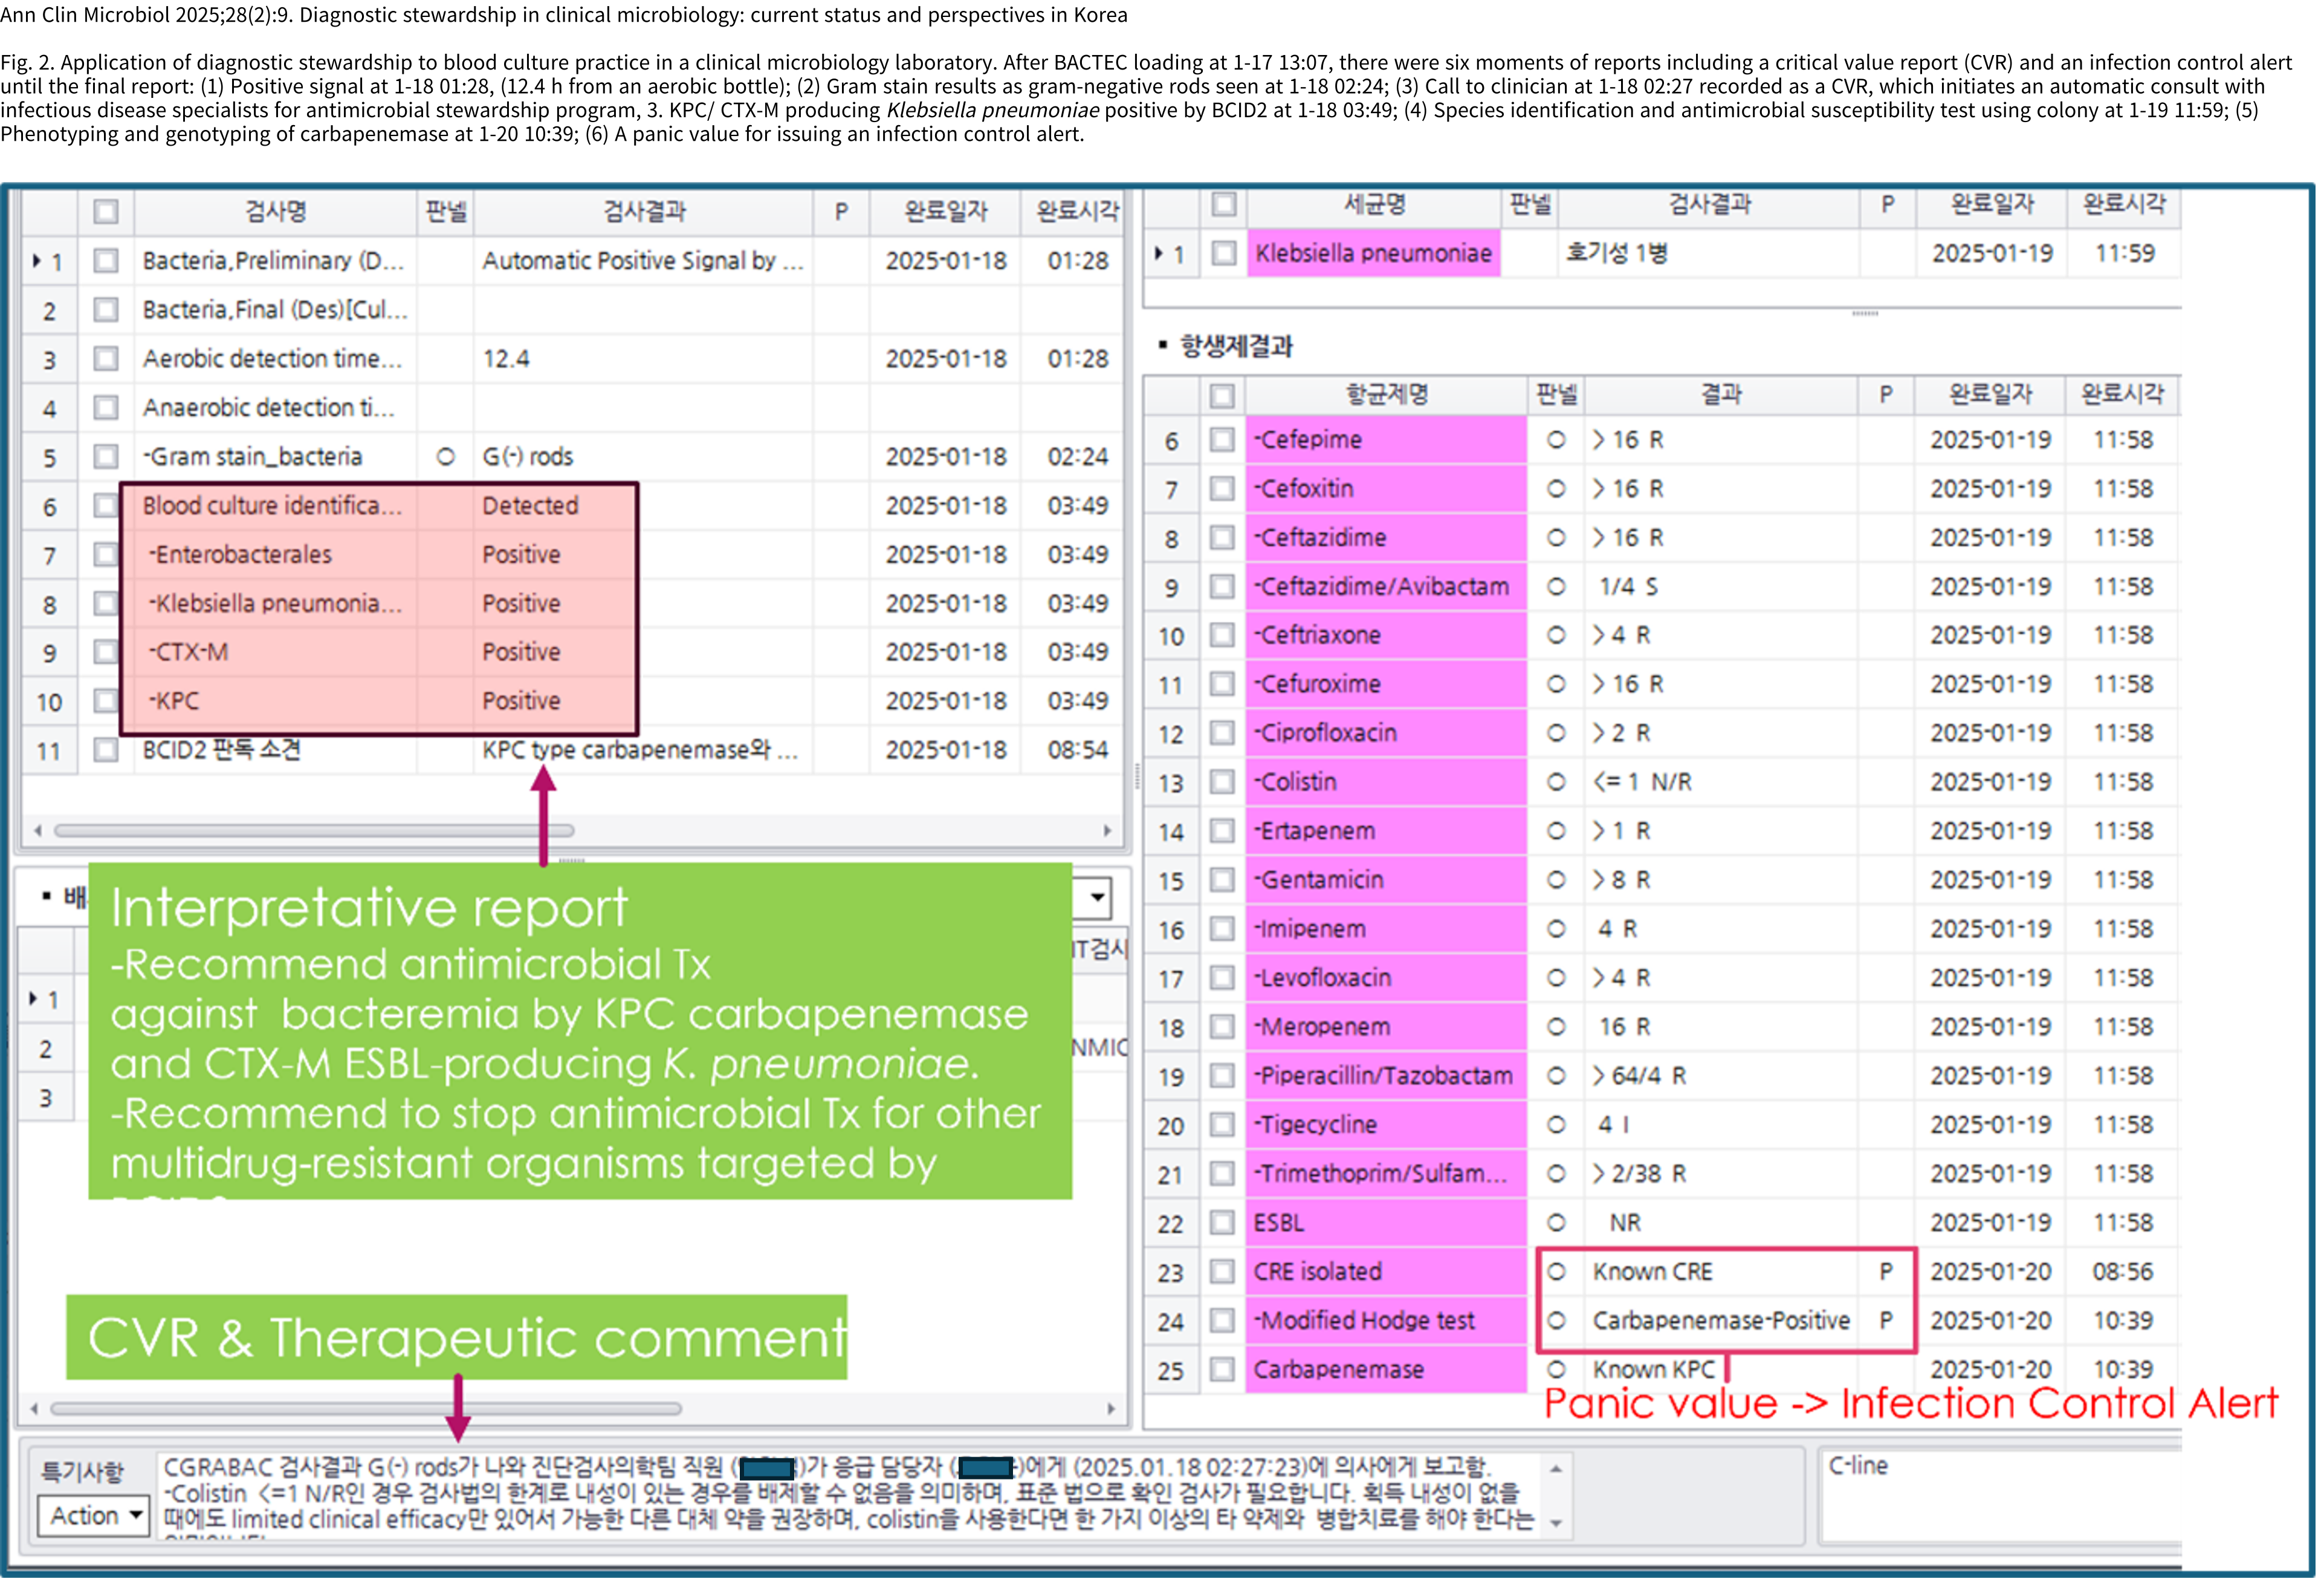The width and height of the screenshot is (2324, 1578).
Task: Select the -Enterobacterales row
Action: pyautogui.click(x=572, y=554)
